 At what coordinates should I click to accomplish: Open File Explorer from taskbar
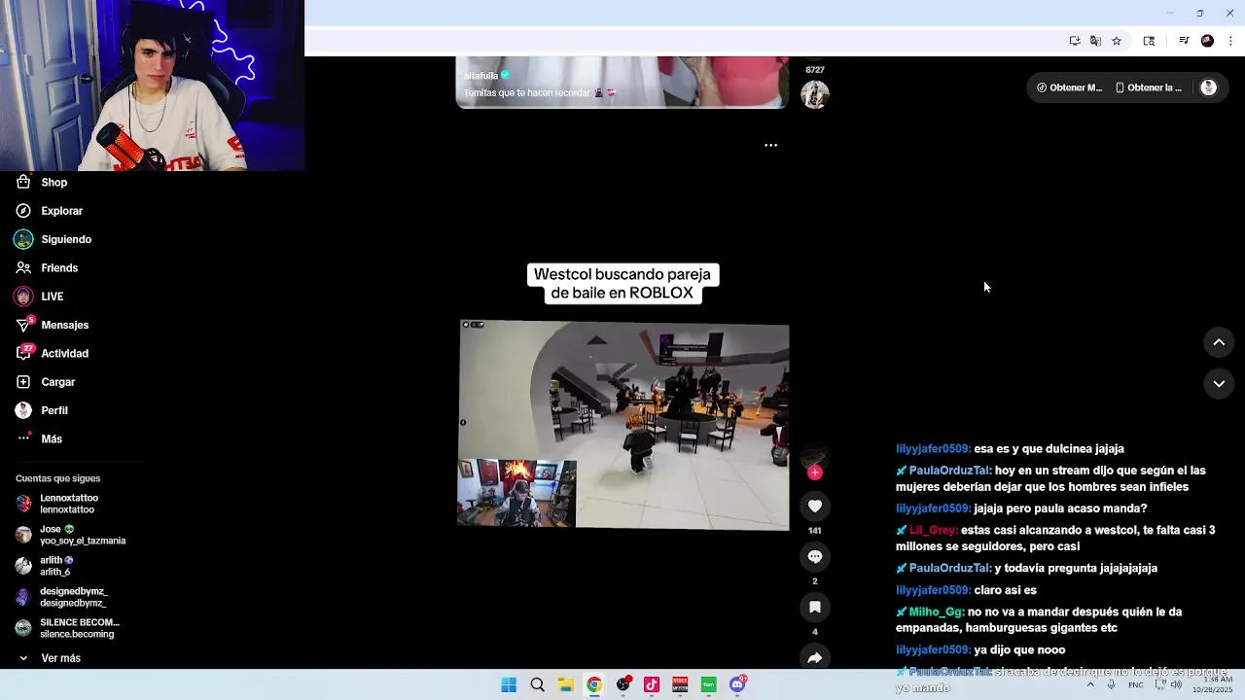coord(566,684)
